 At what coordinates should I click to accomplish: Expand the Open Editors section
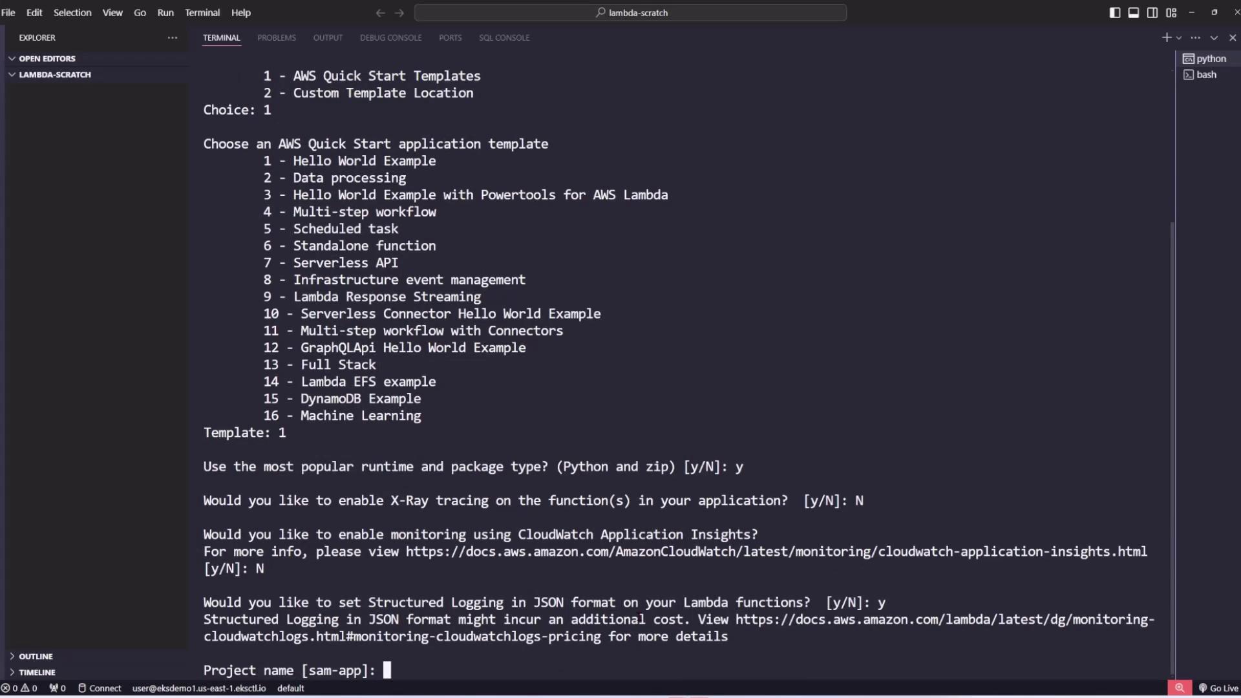pos(47,59)
